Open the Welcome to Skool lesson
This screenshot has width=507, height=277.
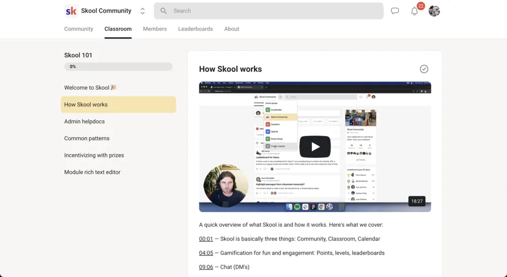click(90, 88)
